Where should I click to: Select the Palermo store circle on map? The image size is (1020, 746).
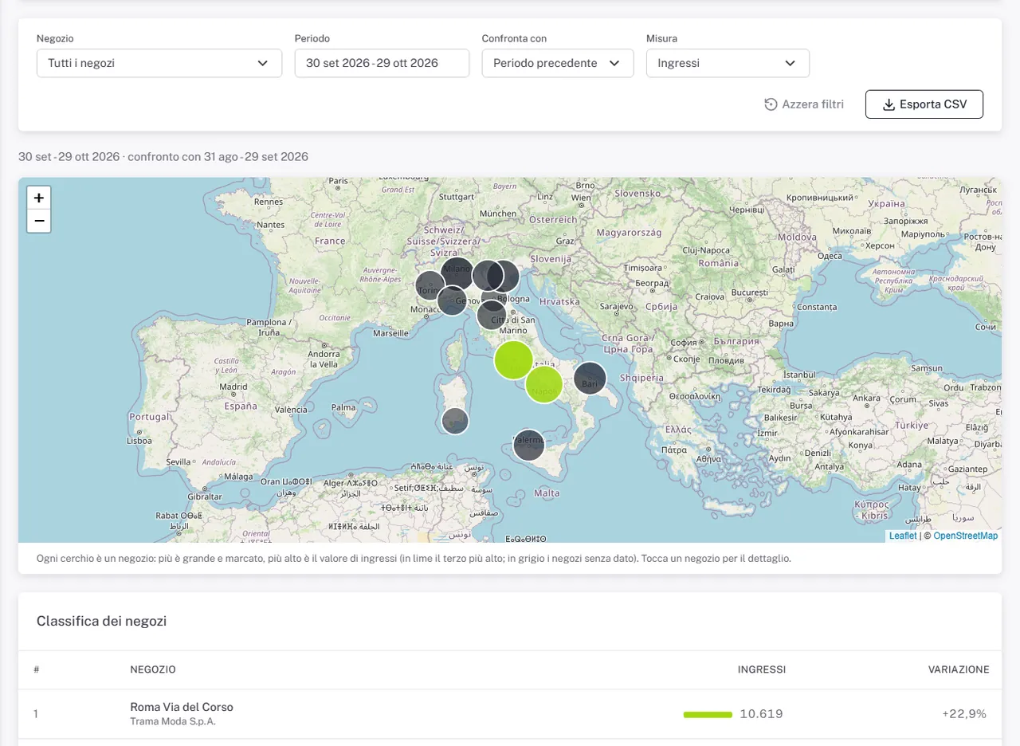pos(528,445)
